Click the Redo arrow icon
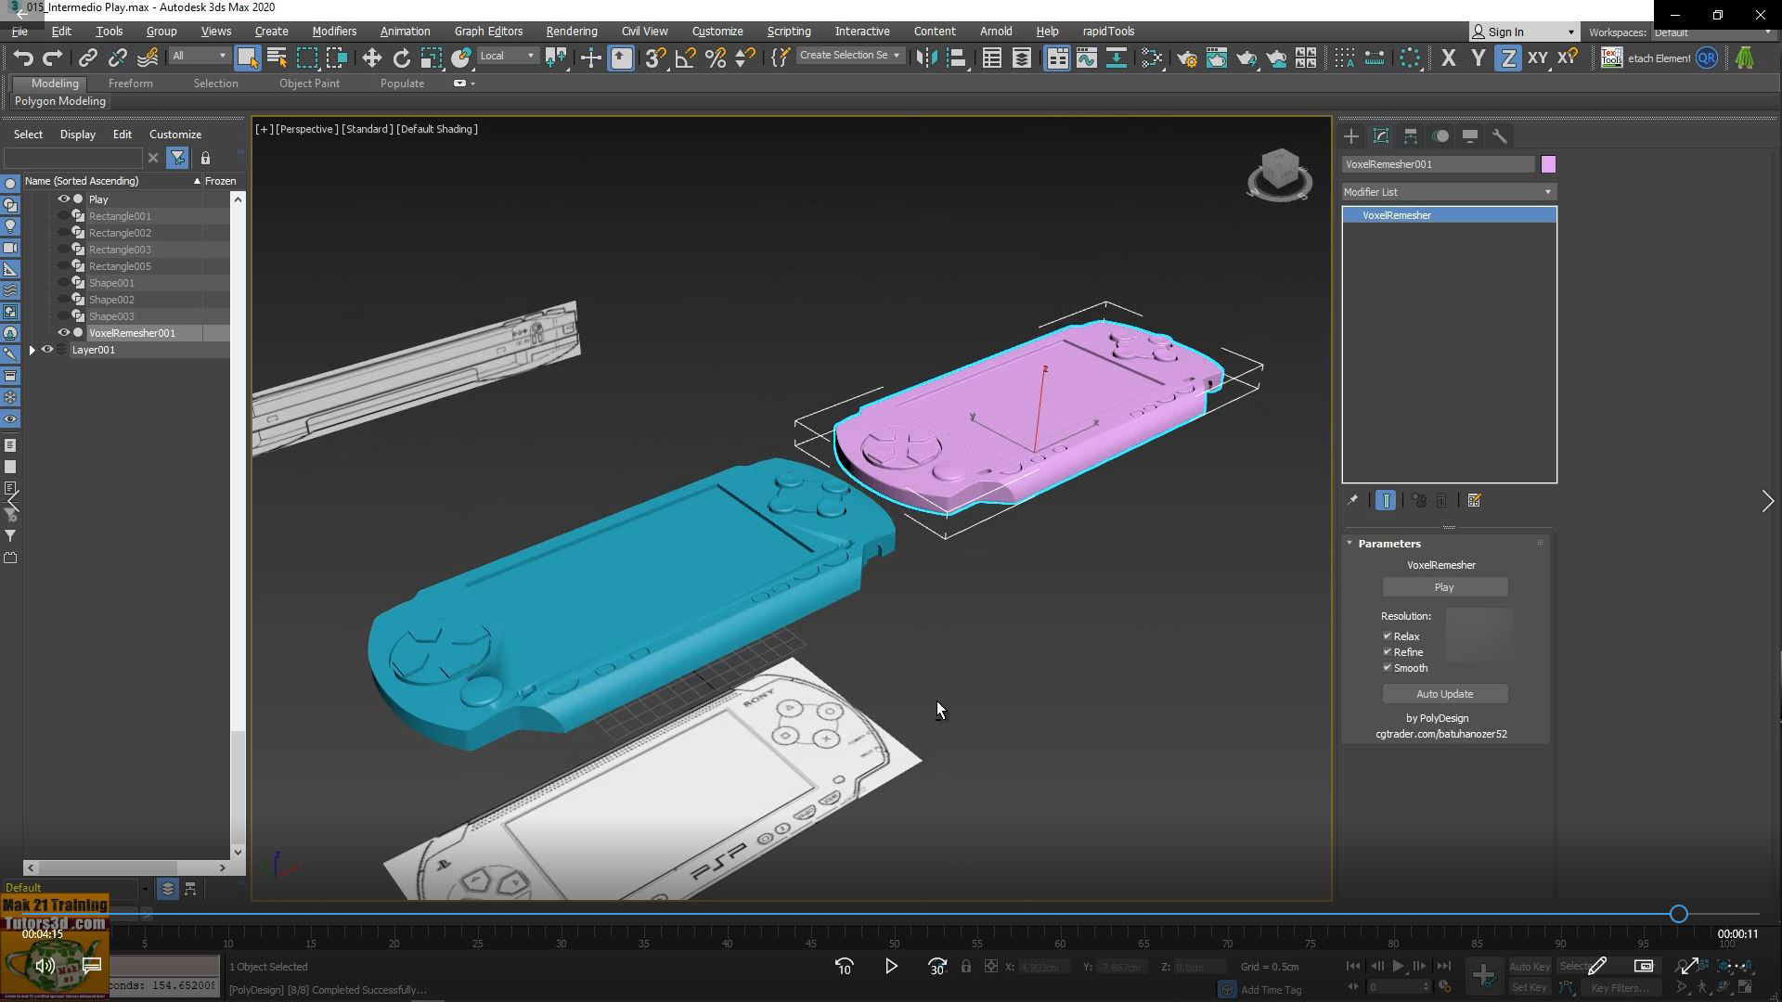Screen dimensions: 1782x1002 [x=53, y=58]
